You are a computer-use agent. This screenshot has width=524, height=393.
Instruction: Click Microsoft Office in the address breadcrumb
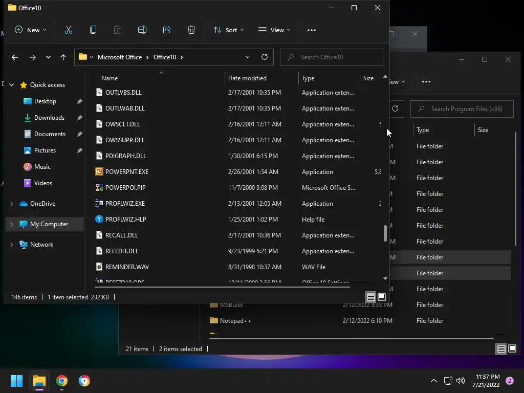pos(120,57)
